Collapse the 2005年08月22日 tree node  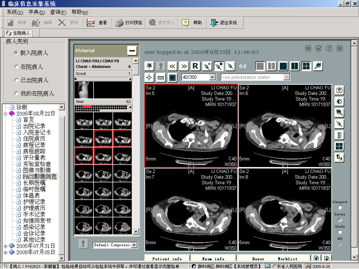[5, 114]
